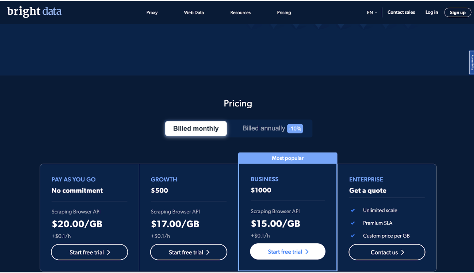Screen dimensions: 474x273
Task: Start free trial for Growth plan
Action: (x=189, y=252)
